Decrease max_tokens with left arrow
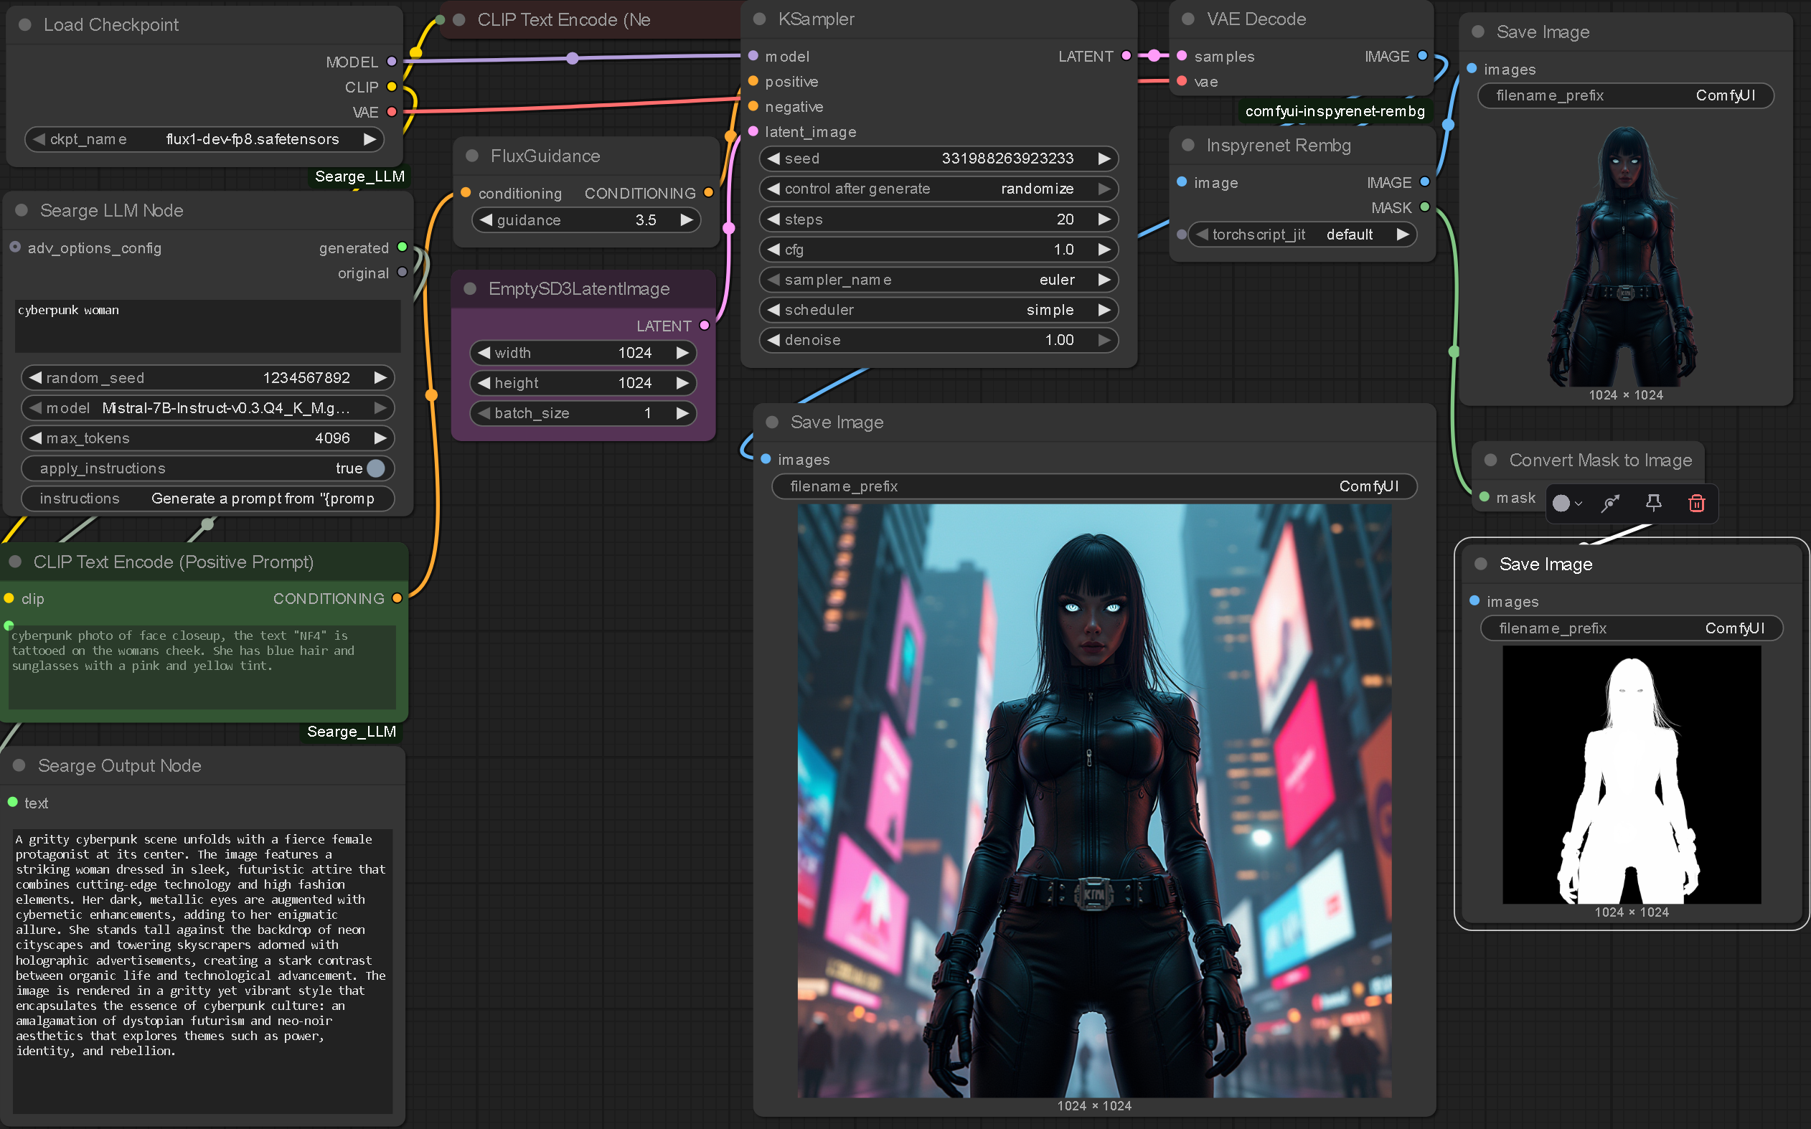 pos(35,438)
